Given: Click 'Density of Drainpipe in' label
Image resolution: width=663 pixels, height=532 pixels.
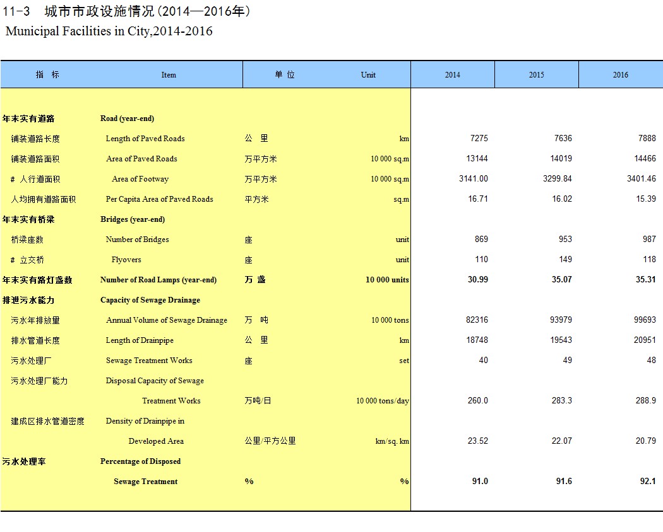Looking at the screenshot, I should pos(145,421).
